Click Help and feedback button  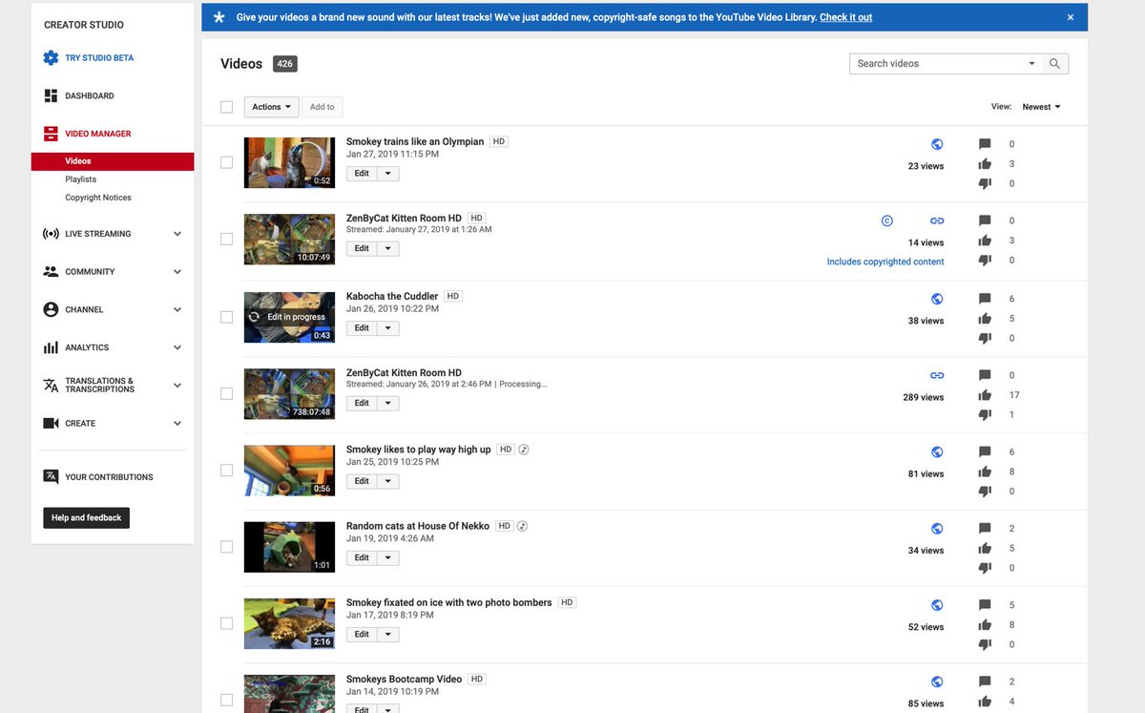click(x=86, y=518)
